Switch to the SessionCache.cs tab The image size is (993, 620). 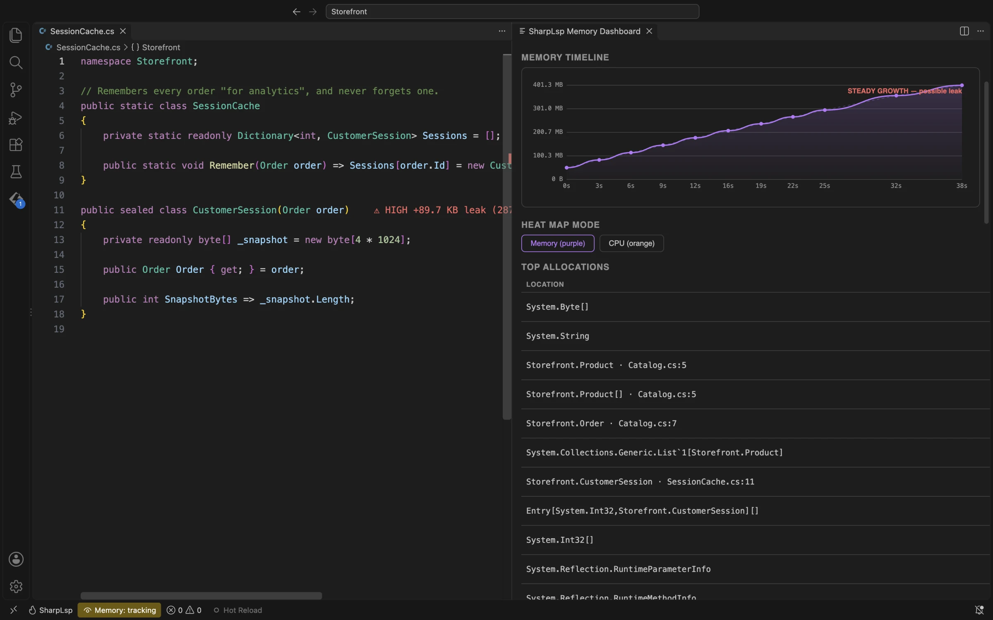point(82,31)
